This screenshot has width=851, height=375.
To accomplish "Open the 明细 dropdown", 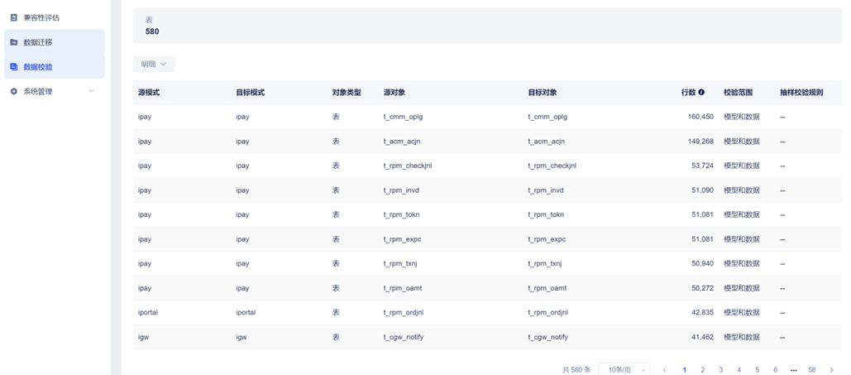I will tap(154, 64).
